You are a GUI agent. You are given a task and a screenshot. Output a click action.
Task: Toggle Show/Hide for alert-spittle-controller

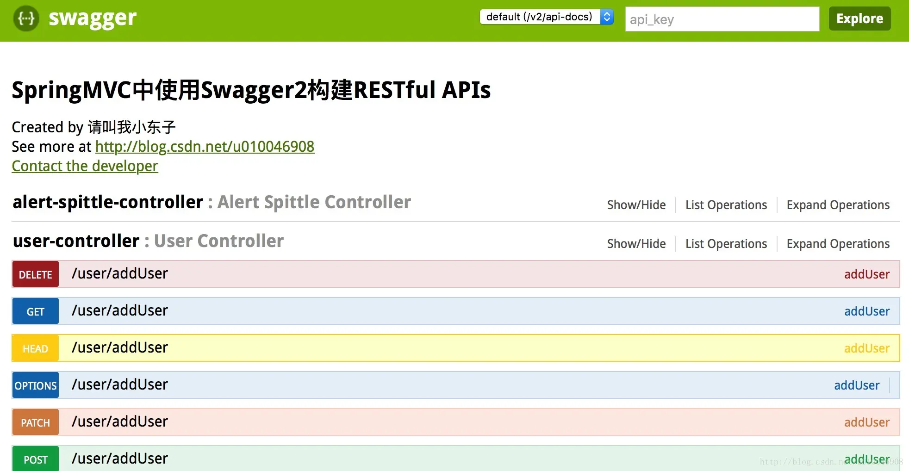tap(636, 205)
